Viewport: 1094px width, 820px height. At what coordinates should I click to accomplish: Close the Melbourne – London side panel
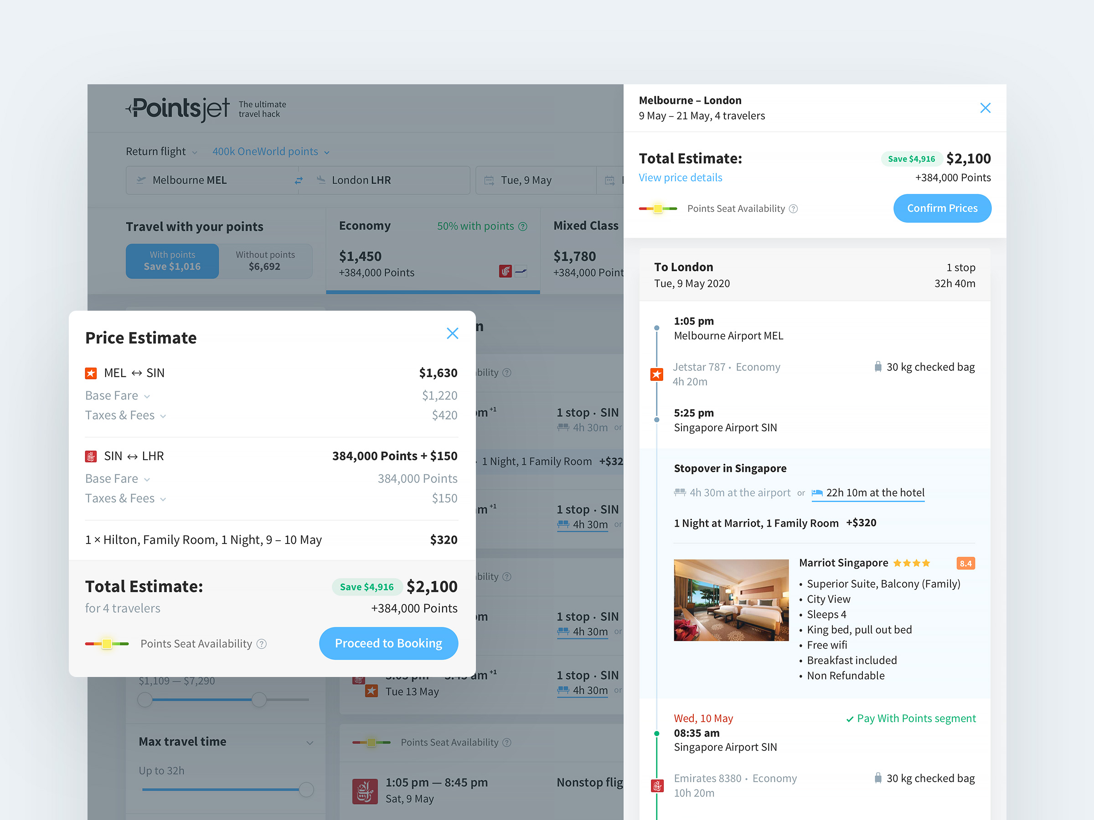(985, 108)
